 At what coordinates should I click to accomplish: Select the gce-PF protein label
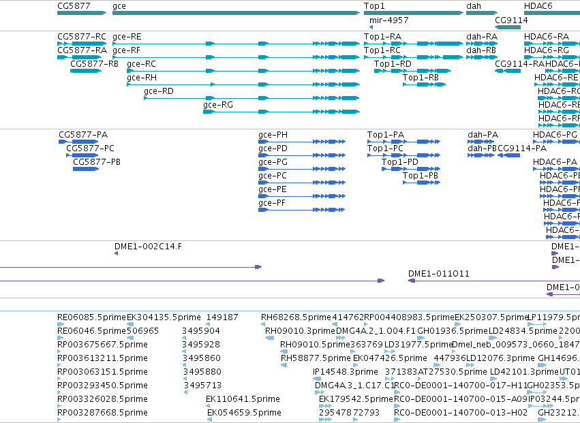pos(272,204)
